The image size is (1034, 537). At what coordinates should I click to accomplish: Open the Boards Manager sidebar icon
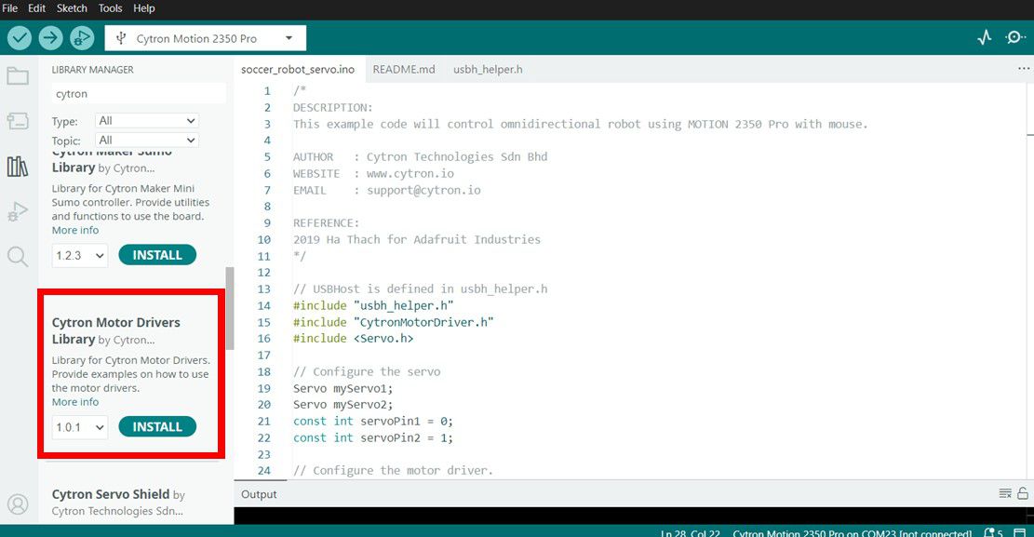[18, 121]
